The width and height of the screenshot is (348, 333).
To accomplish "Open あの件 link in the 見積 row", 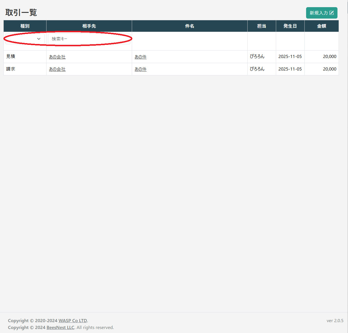I will (x=141, y=57).
